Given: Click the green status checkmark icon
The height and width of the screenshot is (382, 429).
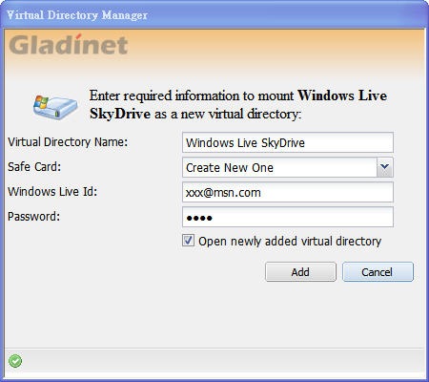Looking at the screenshot, I should coord(15,361).
